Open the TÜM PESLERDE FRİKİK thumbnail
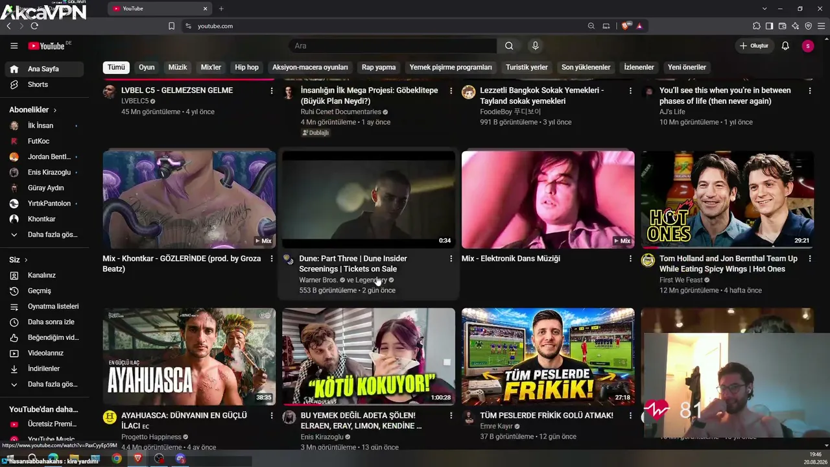The width and height of the screenshot is (830, 467). click(x=548, y=357)
